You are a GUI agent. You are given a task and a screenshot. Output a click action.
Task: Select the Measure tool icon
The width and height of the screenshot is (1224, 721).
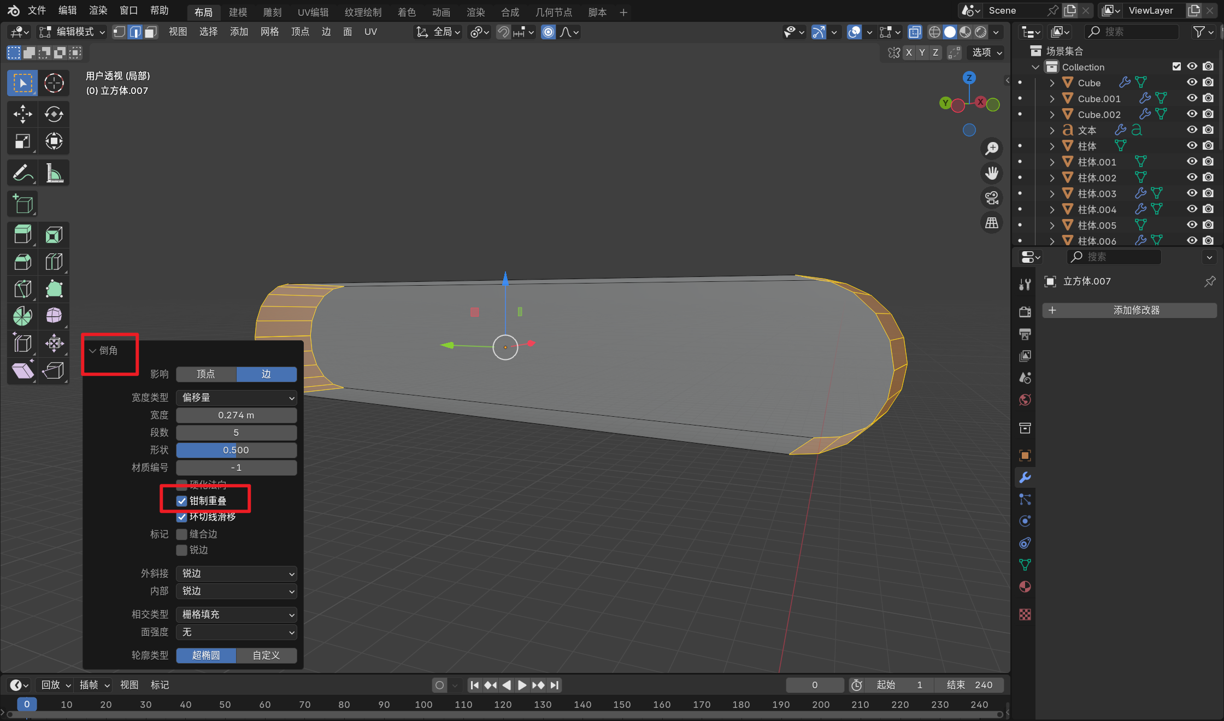(54, 173)
